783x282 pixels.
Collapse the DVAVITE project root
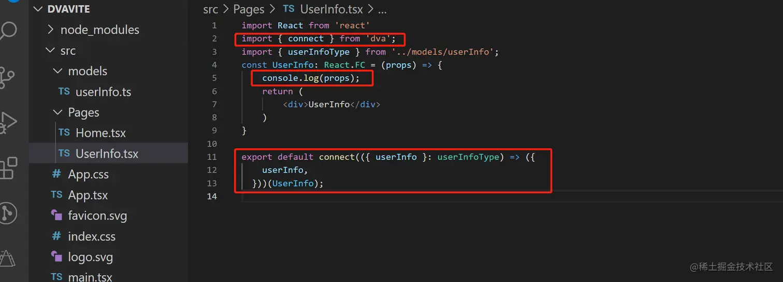(x=37, y=9)
